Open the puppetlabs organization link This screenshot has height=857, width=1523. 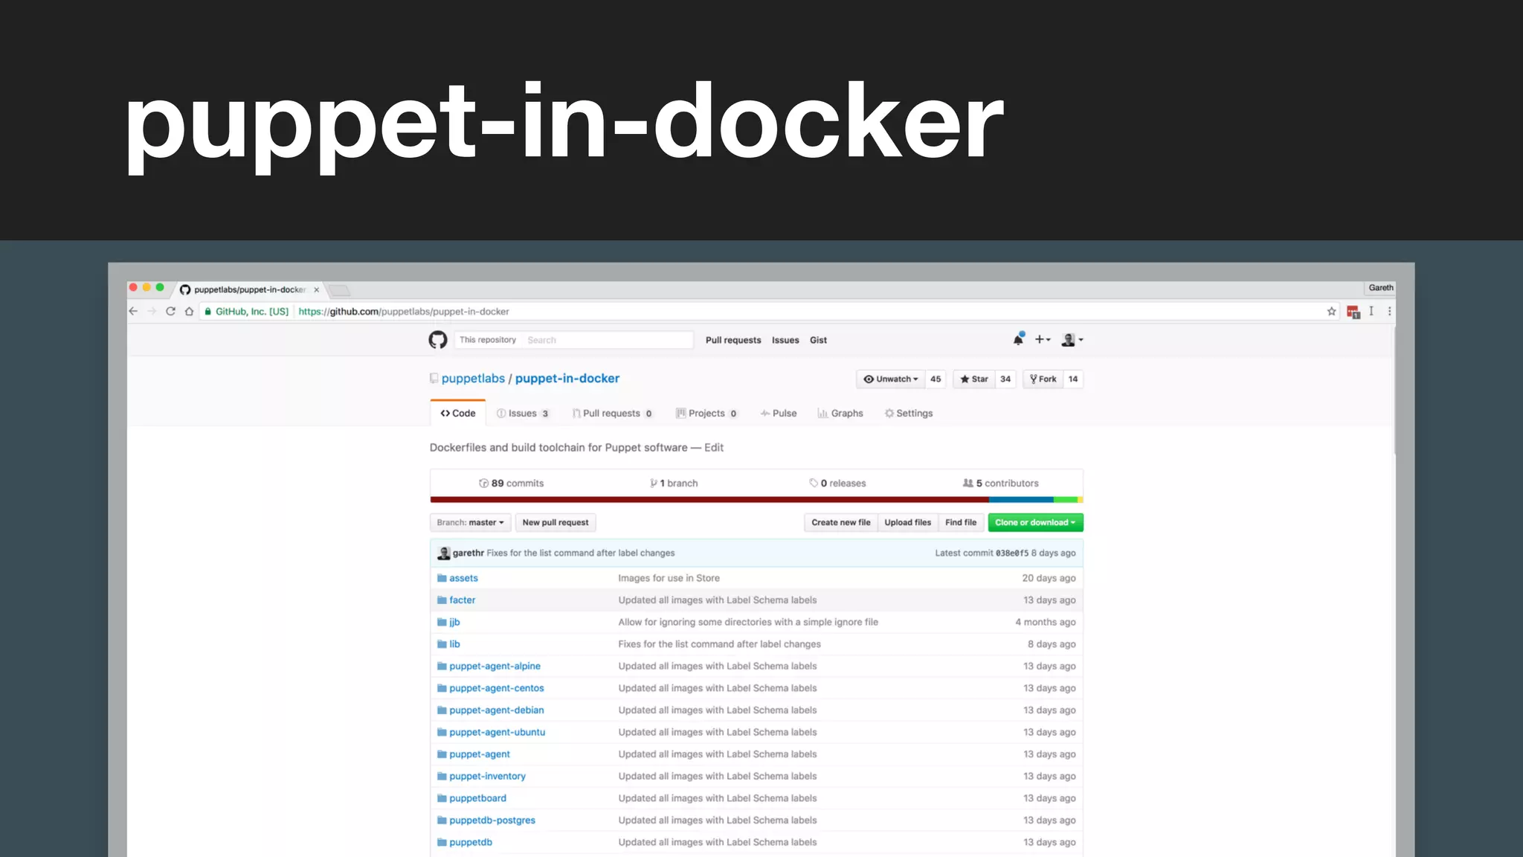tap(473, 379)
